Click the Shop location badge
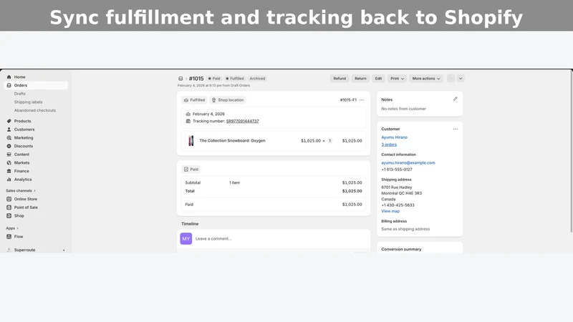Viewport: 573px width, 322px height. [228, 100]
